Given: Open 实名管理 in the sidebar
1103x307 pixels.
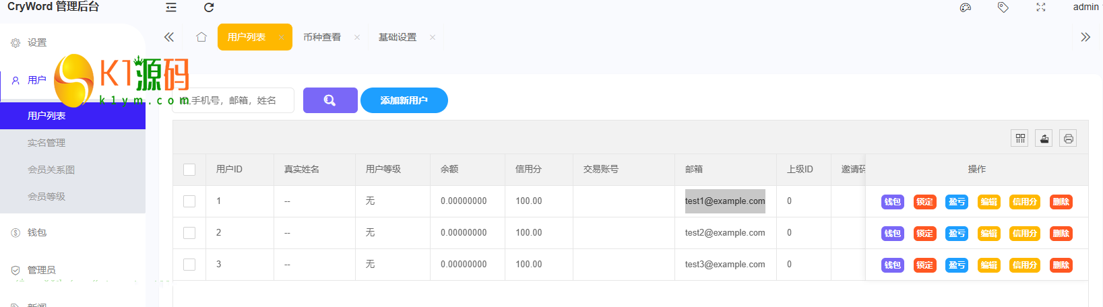Looking at the screenshot, I should 73,143.
